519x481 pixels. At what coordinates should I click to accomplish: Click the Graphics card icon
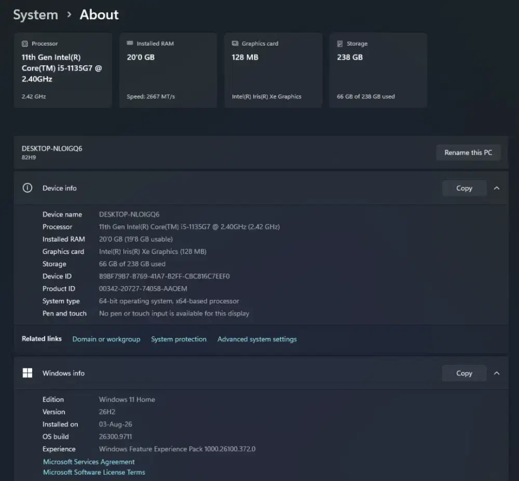(x=235, y=44)
